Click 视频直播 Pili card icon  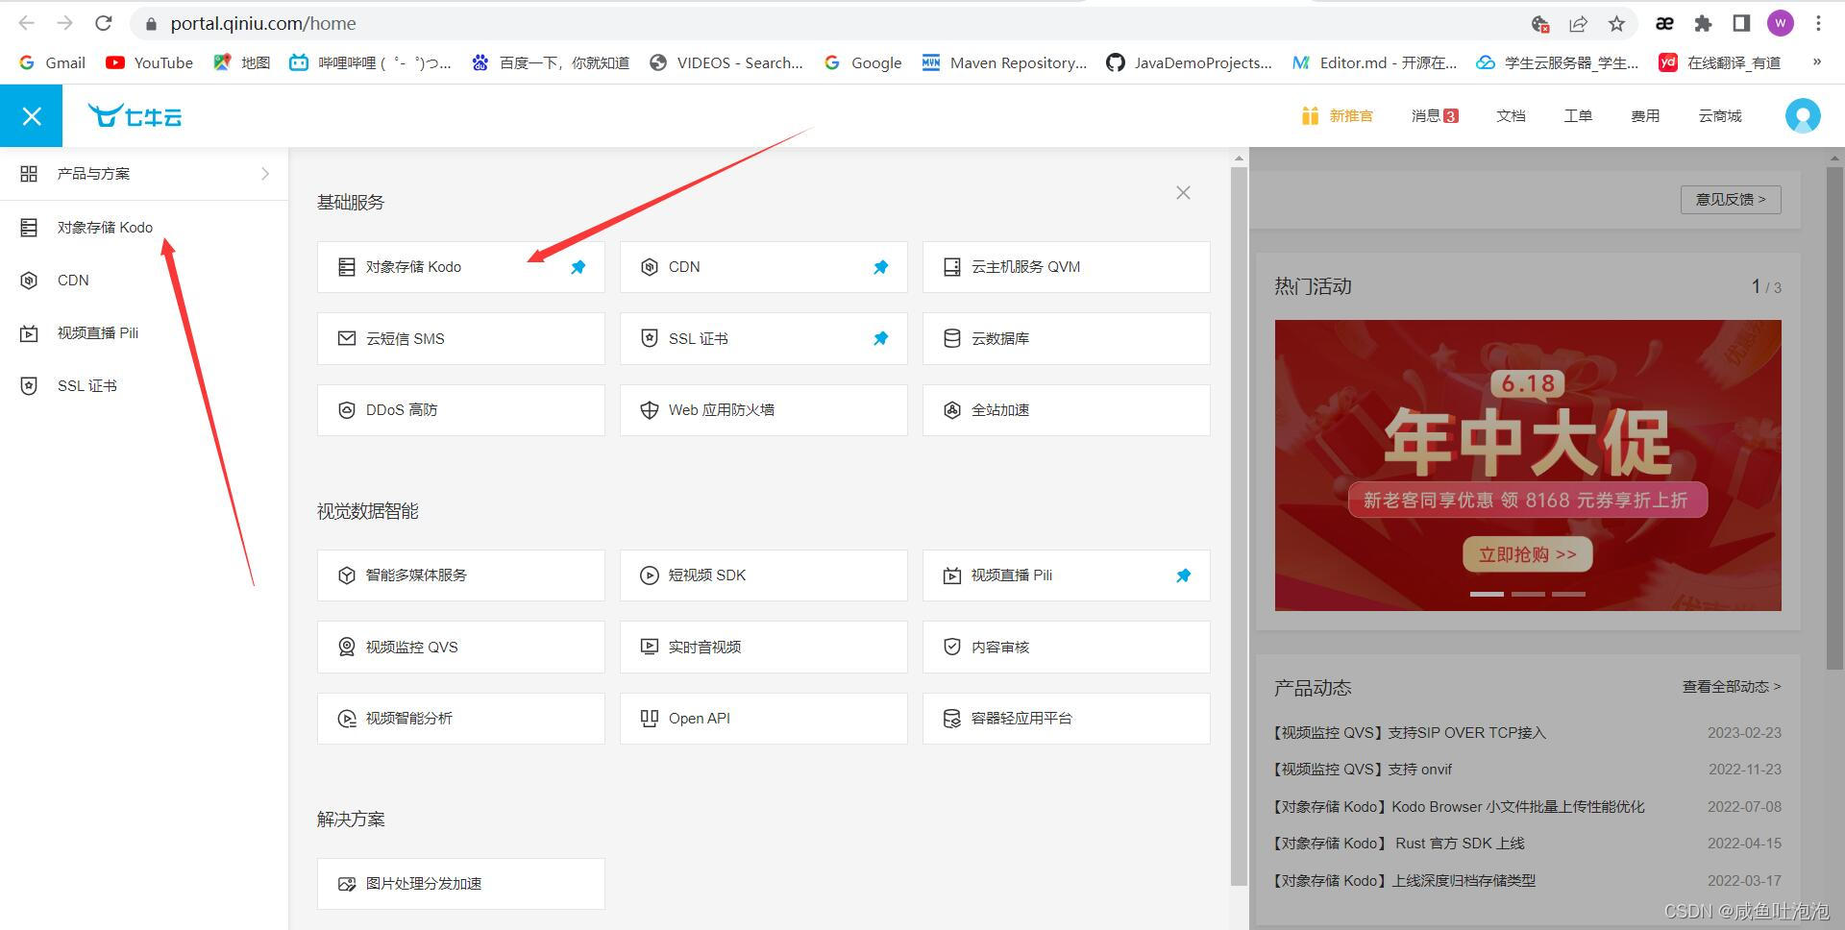click(x=951, y=575)
